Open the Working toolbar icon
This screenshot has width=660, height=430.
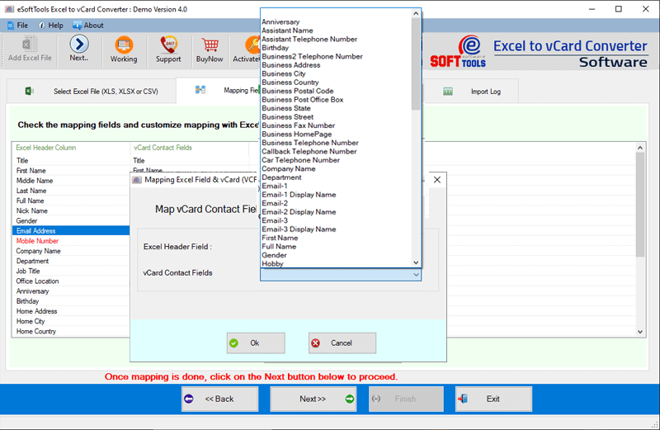124,50
